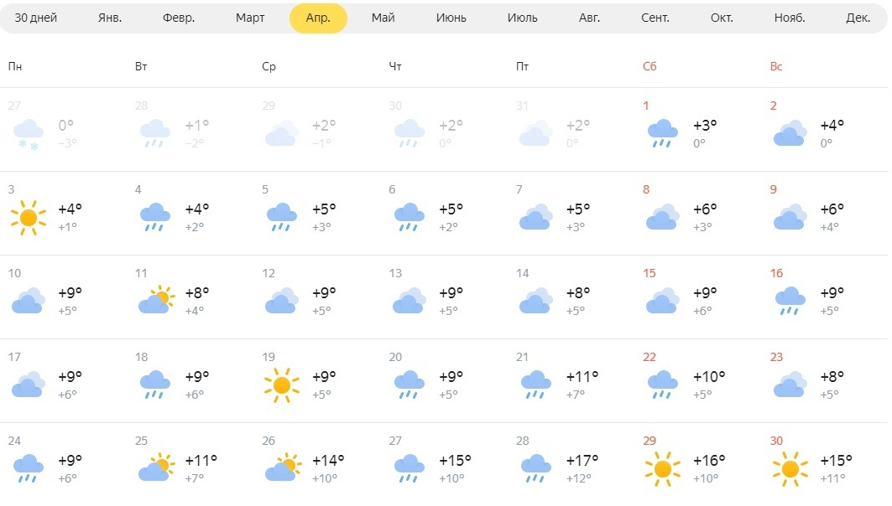Open the April 21 forecast with +11°
This screenshot has width=892, height=506.
point(571,380)
